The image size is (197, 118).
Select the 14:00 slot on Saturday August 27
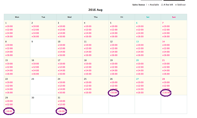click(x=140, y=89)
